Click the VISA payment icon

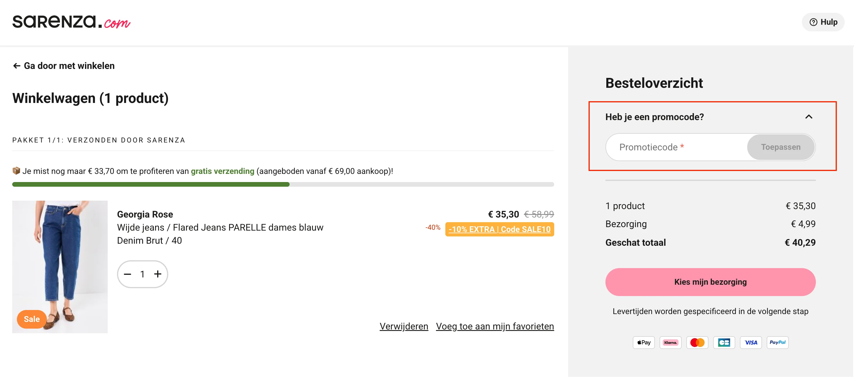coord(751,342)
